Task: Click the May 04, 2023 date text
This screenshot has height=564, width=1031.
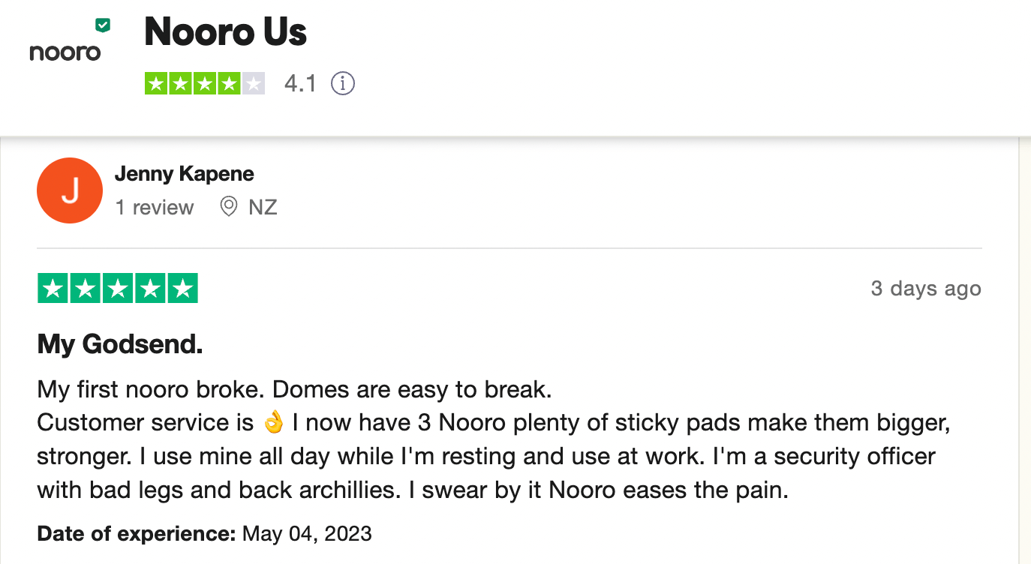Action: click(307, 534)
